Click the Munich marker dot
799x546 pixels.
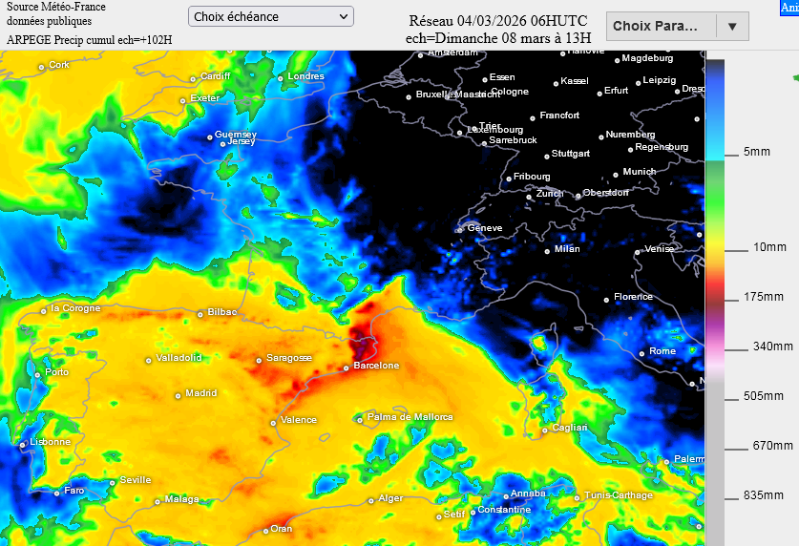614,173
